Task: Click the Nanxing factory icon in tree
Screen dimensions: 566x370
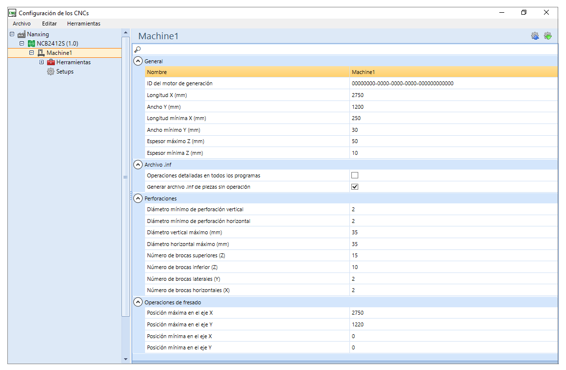Action: click(x=22, y=34)
